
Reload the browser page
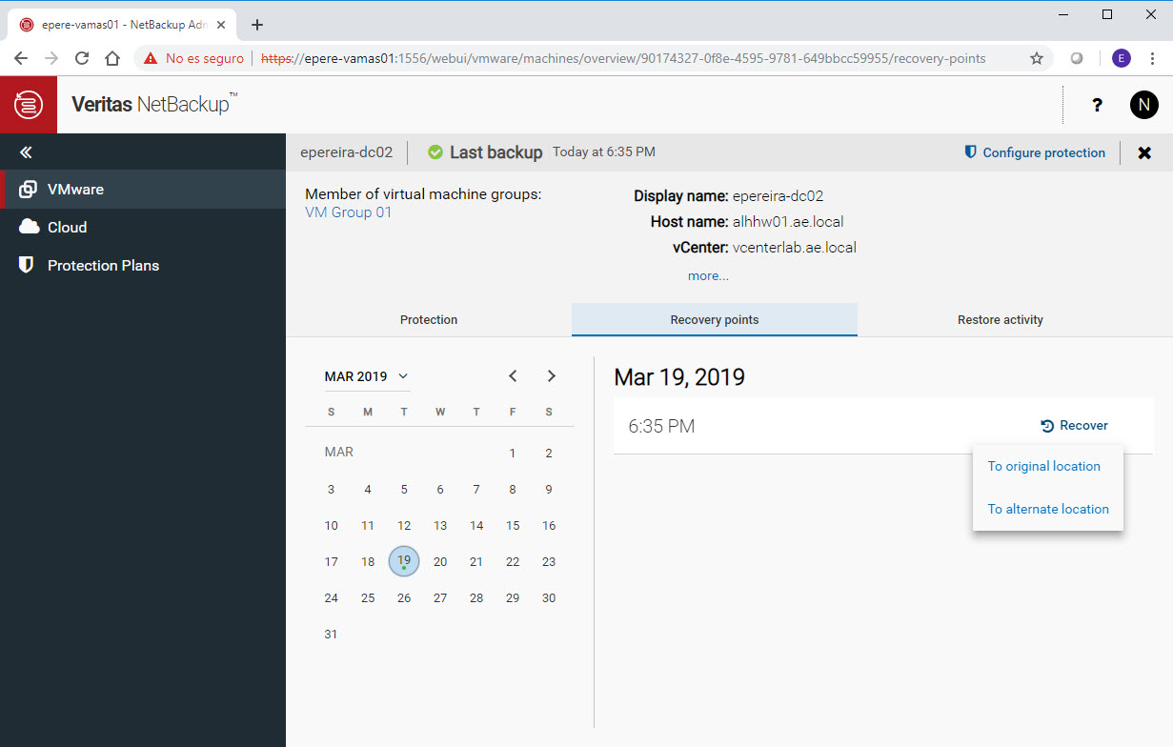pyautogui.click(x=82, y=58)
